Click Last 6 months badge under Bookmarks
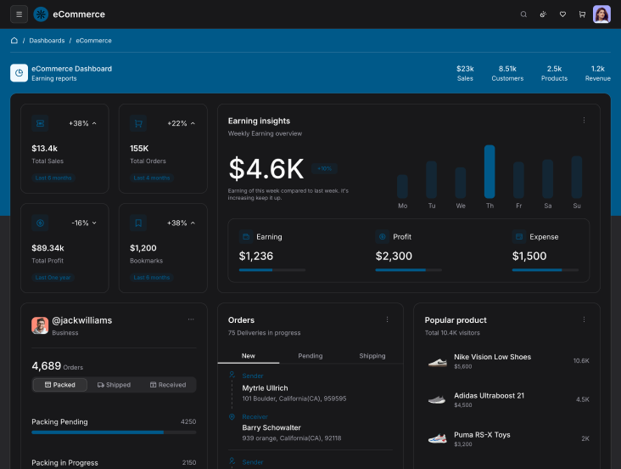Viewport: 621px width, 469px height. point(152,277)
